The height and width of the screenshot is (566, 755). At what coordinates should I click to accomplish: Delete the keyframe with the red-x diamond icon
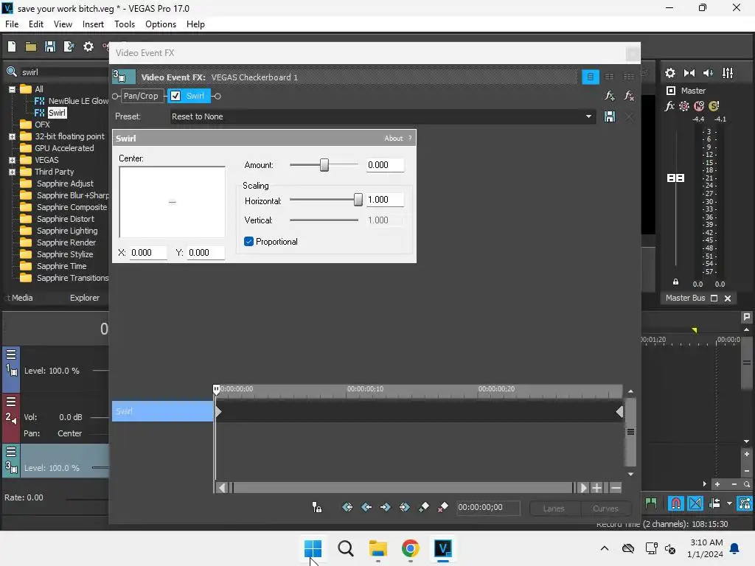pyautogui.click(x=443, y=507)
